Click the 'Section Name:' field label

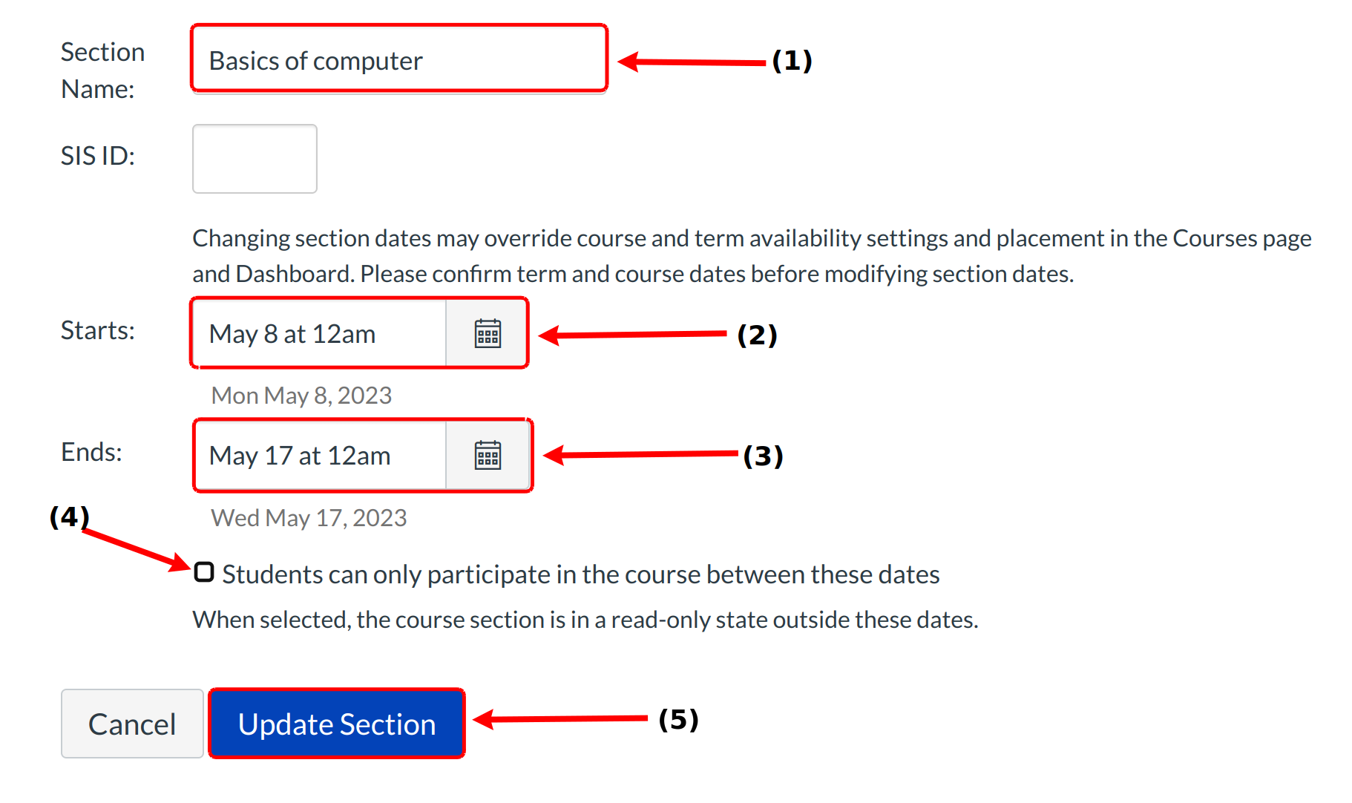click(102, 71)
